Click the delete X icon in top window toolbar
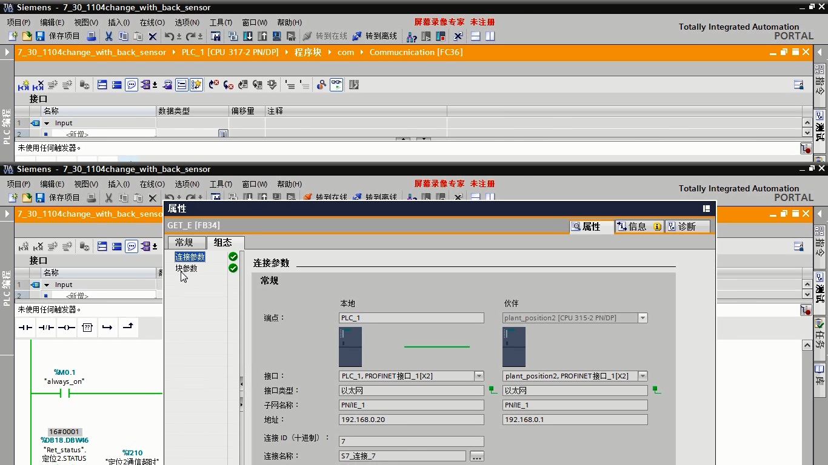828x465 pixels. 153,36
